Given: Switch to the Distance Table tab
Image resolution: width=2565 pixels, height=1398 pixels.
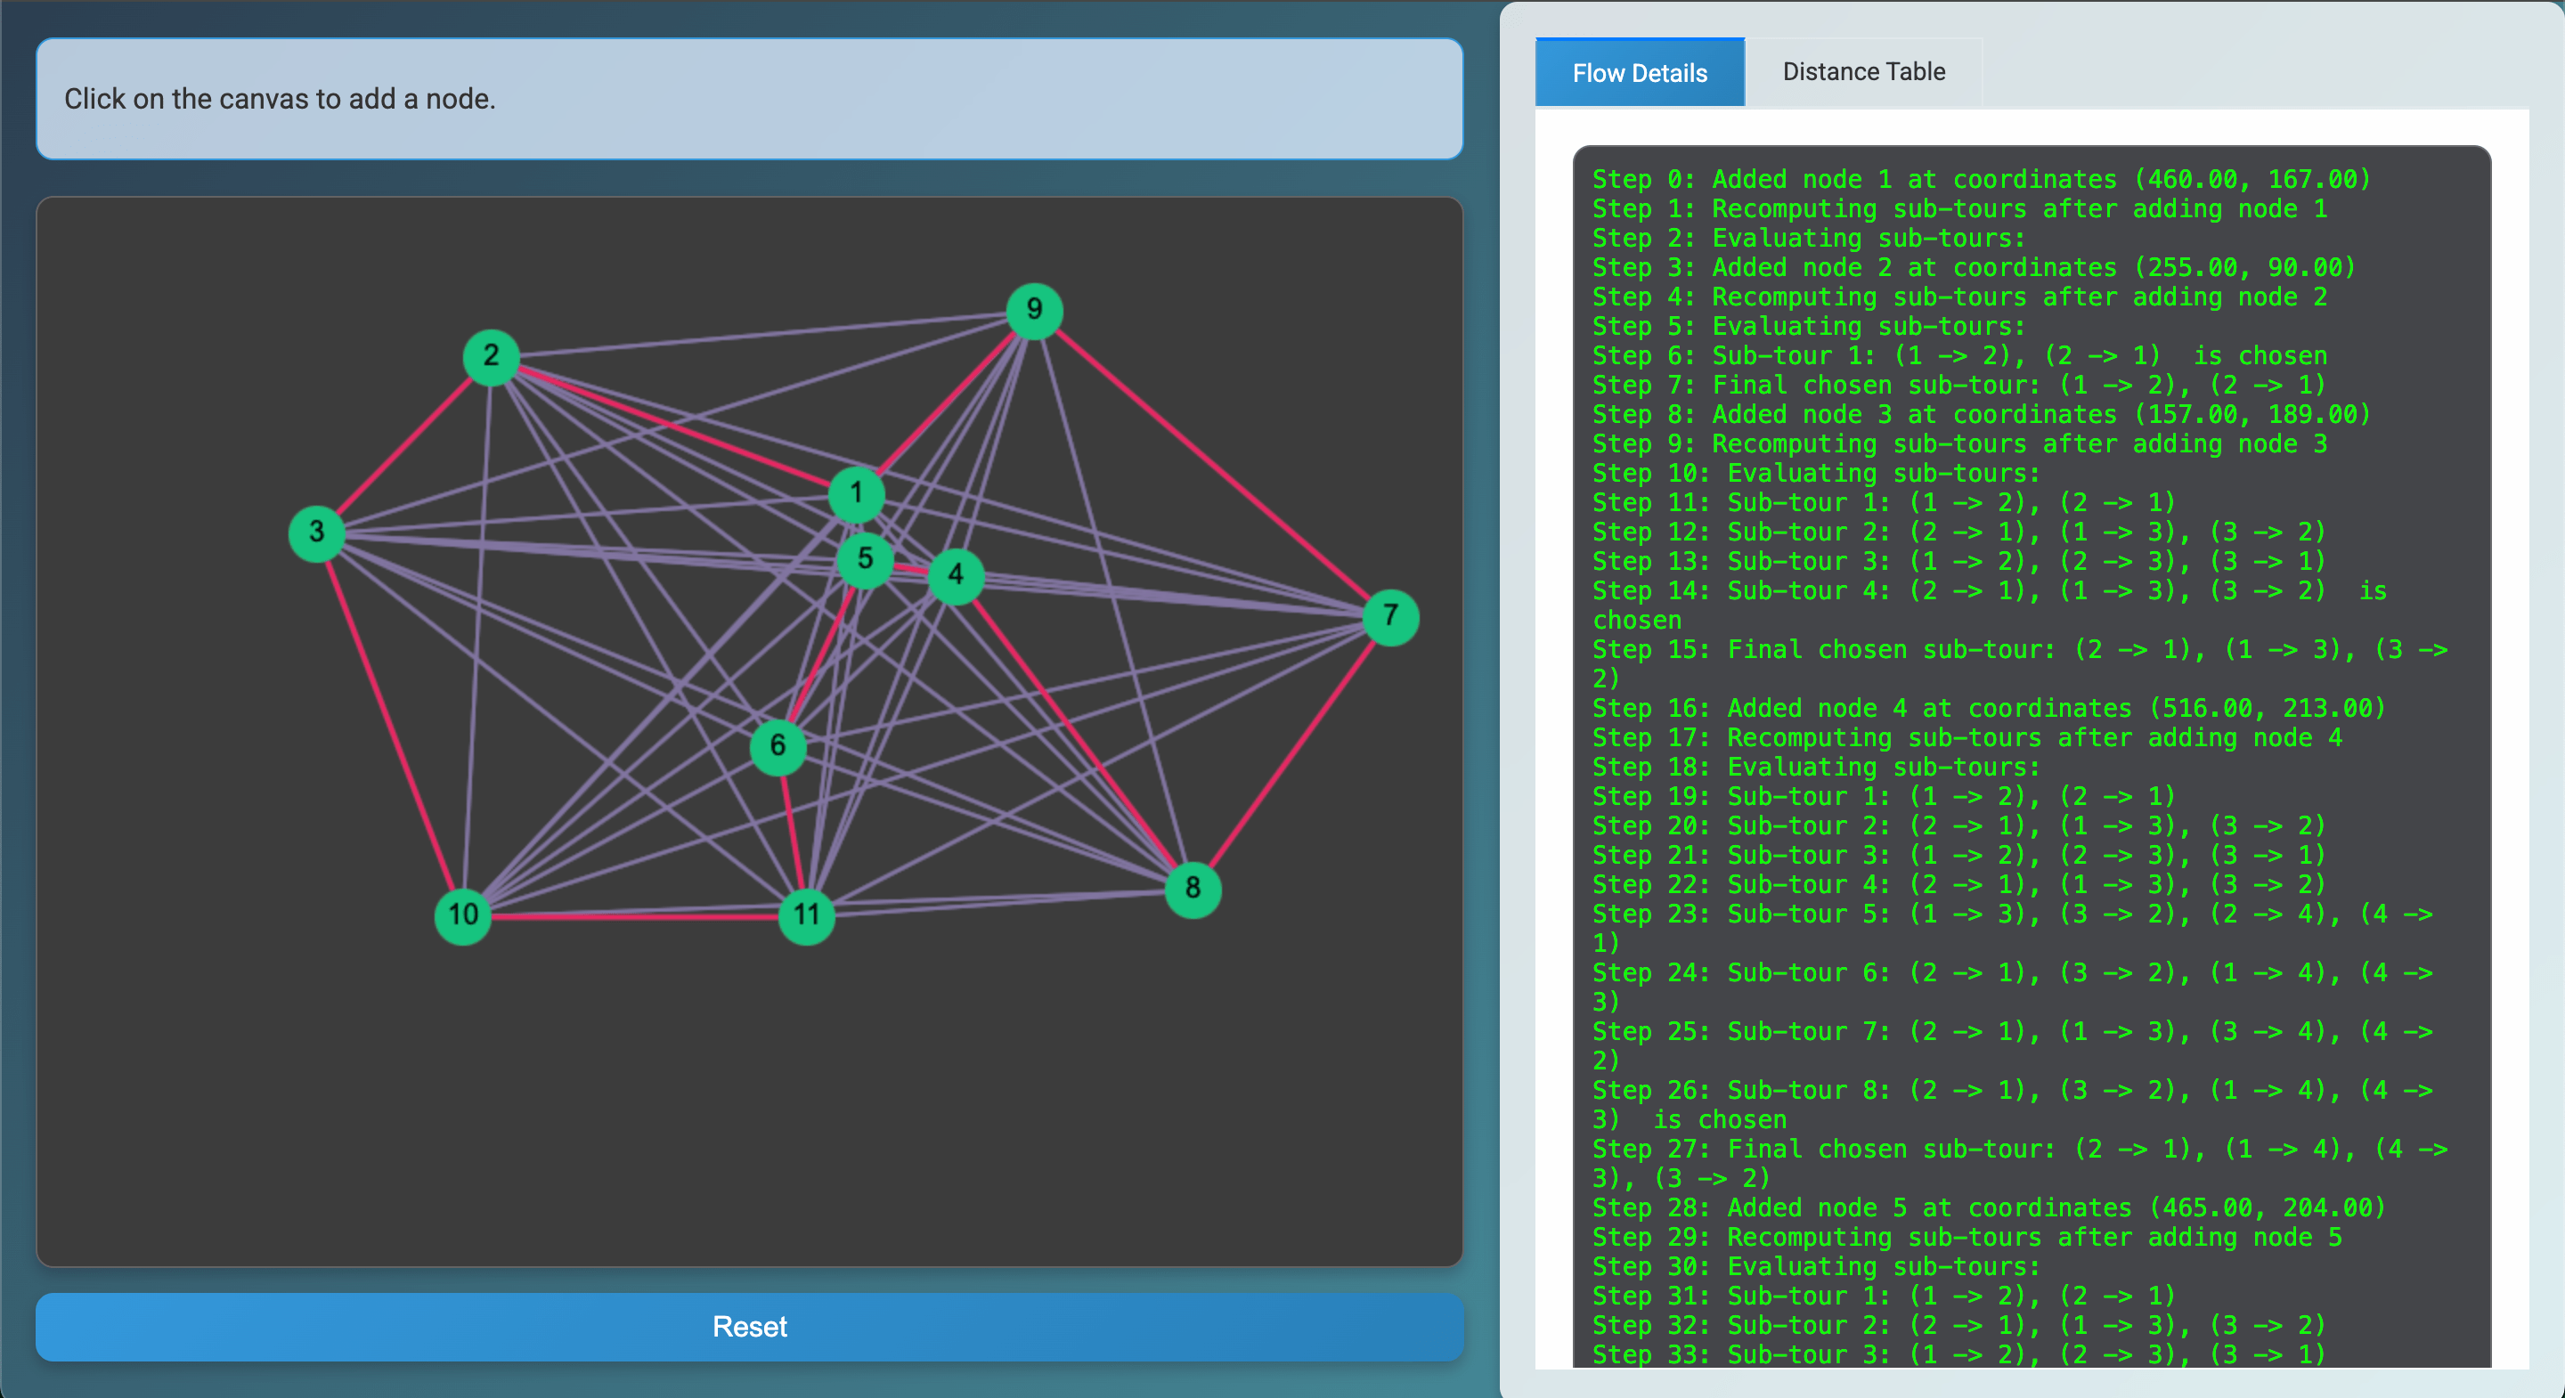Looking at the screenshot, I should (x=1863, y=72).
